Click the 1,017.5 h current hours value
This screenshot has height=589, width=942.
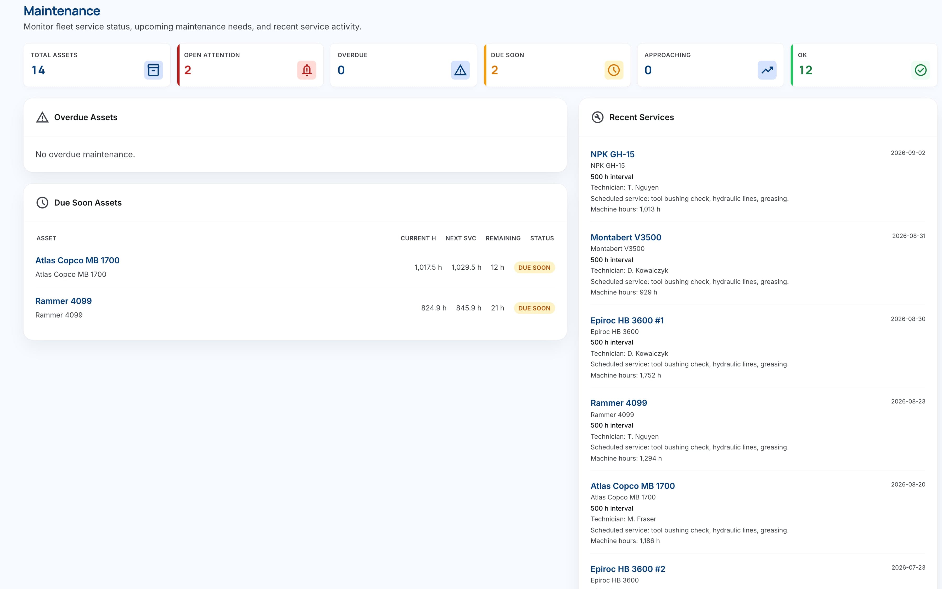tap(428, 267)
